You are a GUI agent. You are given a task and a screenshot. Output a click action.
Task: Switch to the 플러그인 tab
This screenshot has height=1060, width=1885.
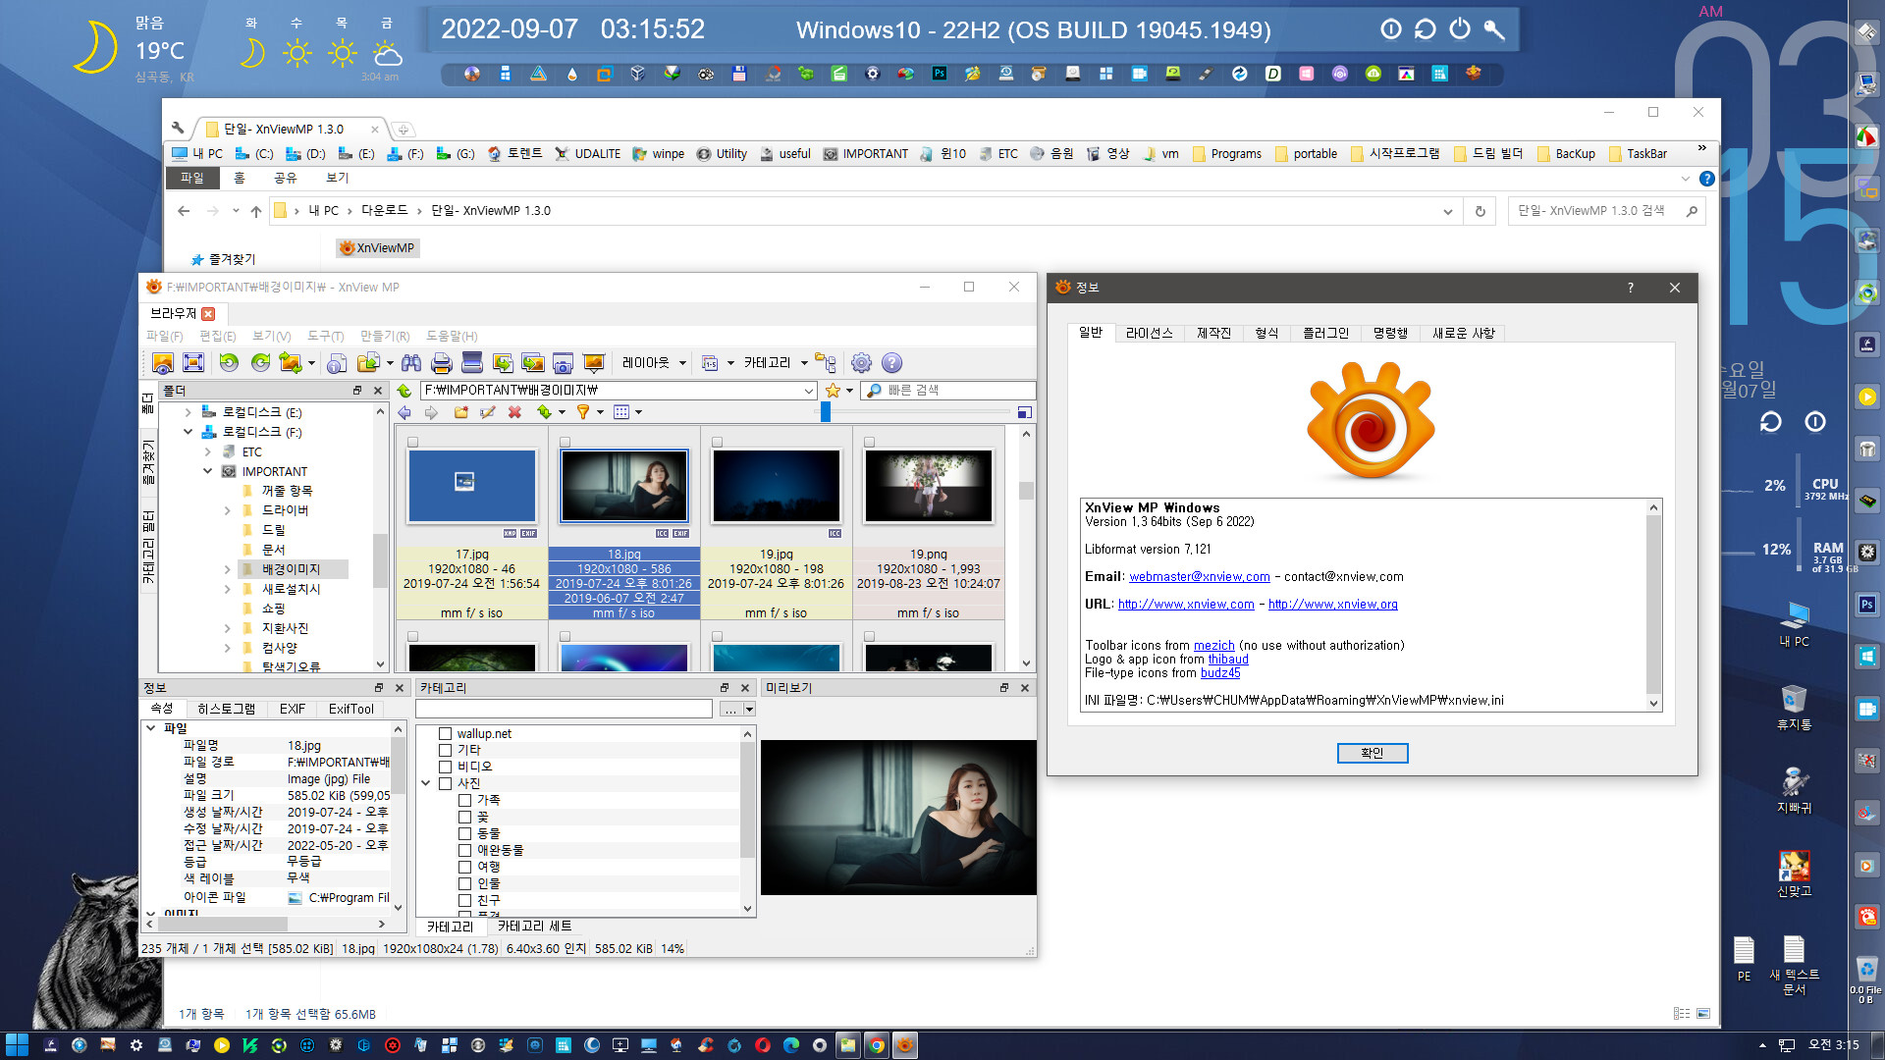(x=1325, y=334)
